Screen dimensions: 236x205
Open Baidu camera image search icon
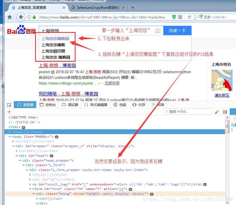click(x=158, y=31)
